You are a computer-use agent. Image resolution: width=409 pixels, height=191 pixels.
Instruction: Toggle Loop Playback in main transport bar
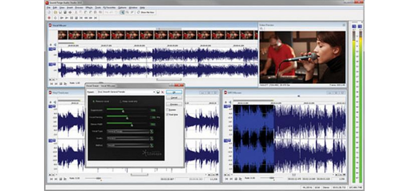click(x=55, y=18)
